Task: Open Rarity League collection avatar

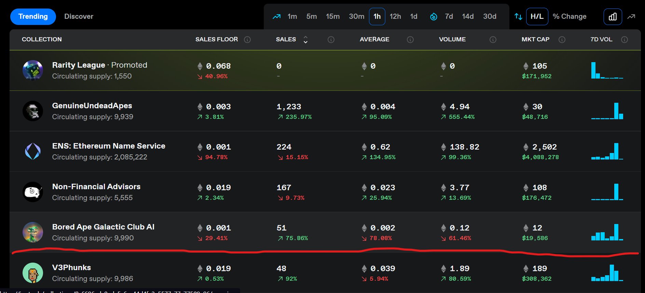Action: pyautogui.click(x=33, y=70)
